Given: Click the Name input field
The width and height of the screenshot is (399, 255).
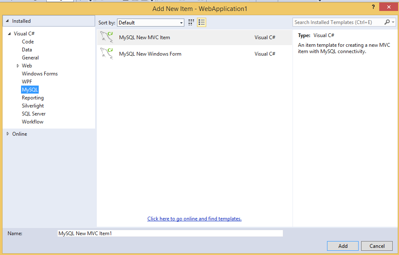Looking at the screenshot, I should pos(170,234).
